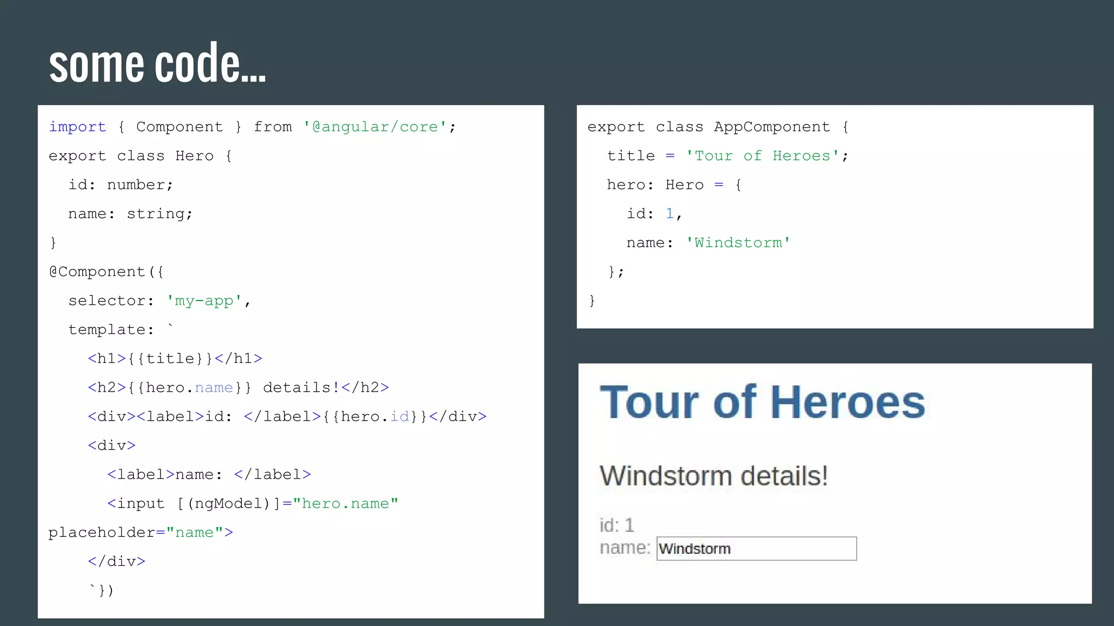Click the name input field containing Windstorm
Screen dimensions: 1114x626
[757, 548]
